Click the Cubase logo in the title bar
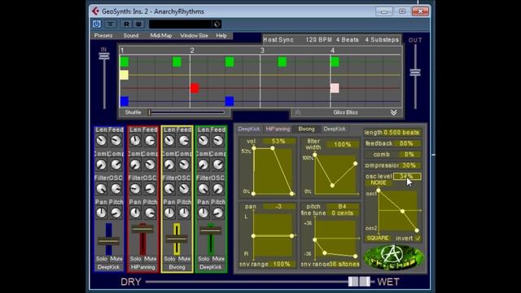 [x=95, y=11]
